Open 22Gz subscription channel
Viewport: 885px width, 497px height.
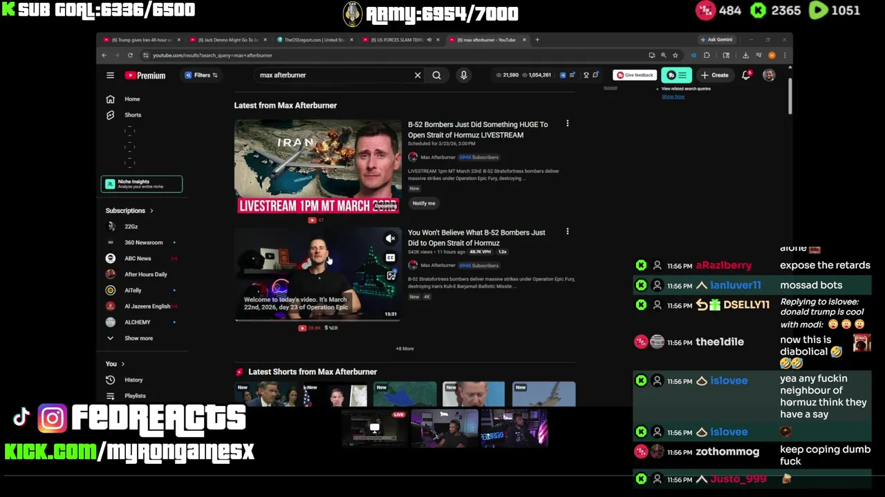131,226
